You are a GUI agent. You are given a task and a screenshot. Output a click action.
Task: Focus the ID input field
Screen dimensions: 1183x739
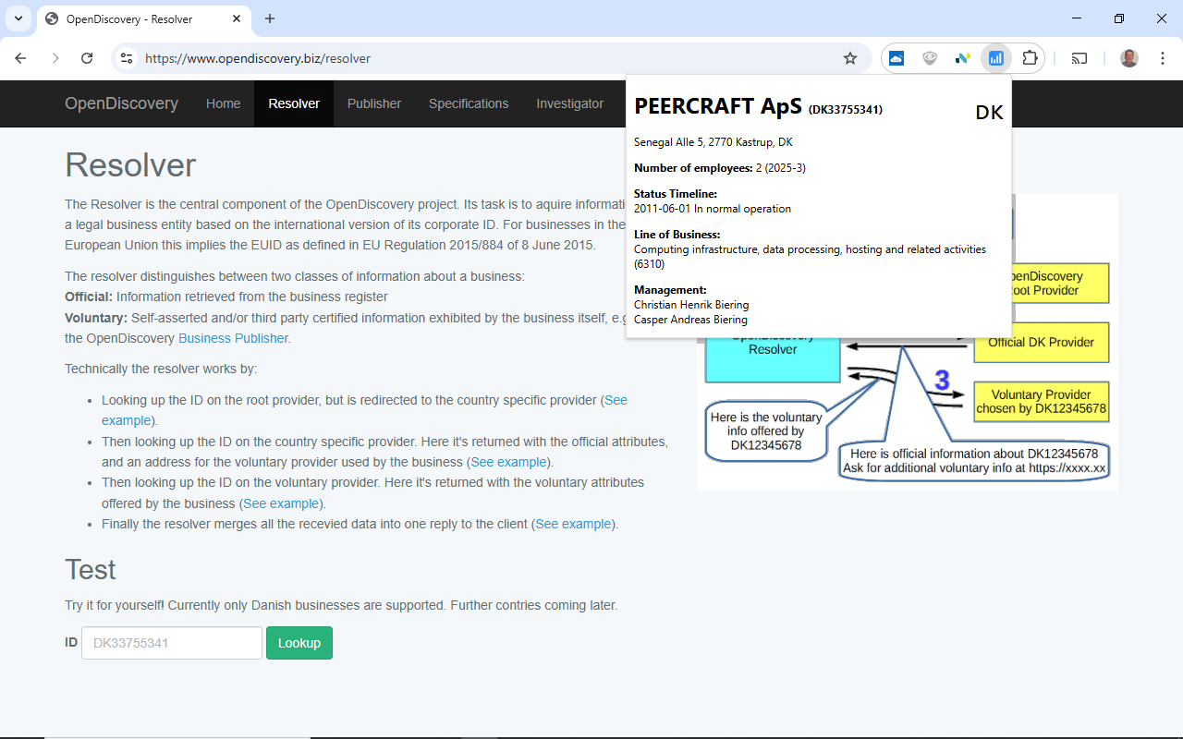(x=172, y=643)
